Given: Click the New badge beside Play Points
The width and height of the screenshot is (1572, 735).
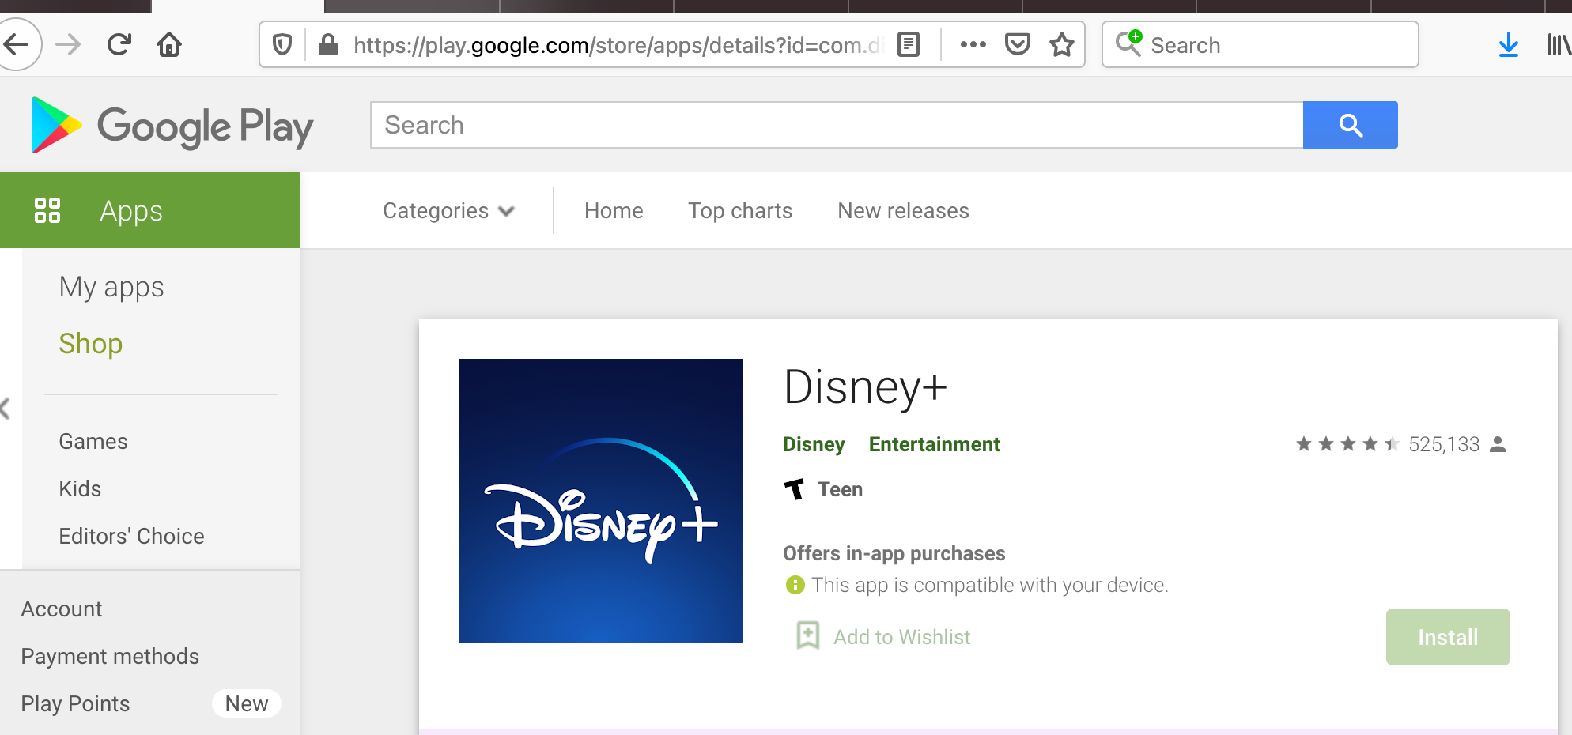Looking at the screenshot, I should coord(247,703).
